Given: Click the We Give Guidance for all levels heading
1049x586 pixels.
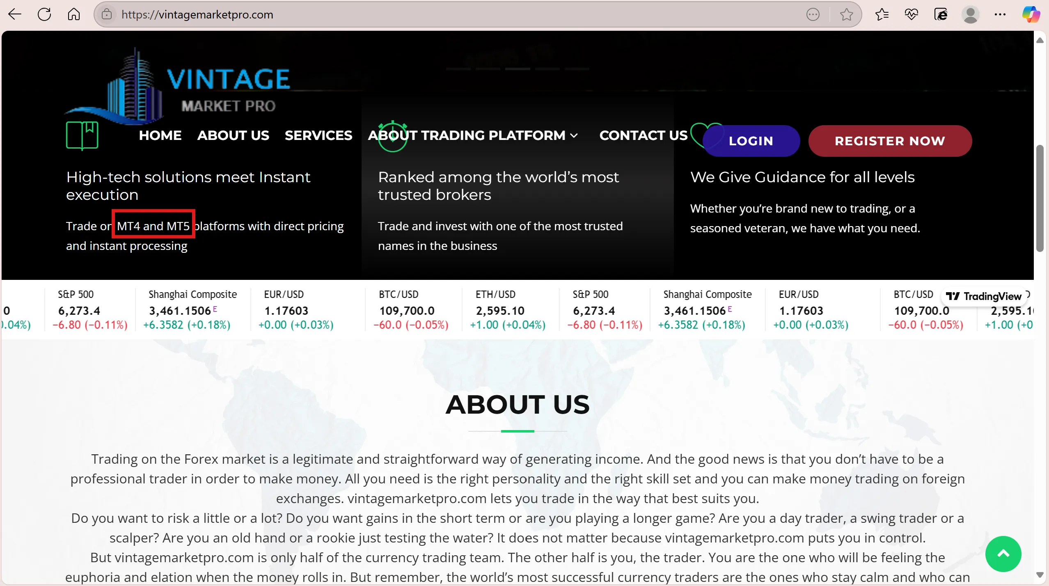Looking at the screenshot, I should (x=802, y=177).
